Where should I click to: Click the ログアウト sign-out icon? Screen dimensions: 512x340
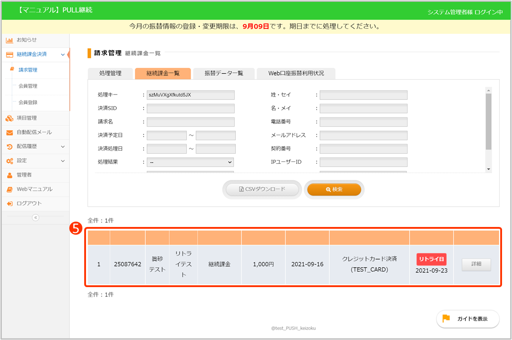click(x=10, y=203)
